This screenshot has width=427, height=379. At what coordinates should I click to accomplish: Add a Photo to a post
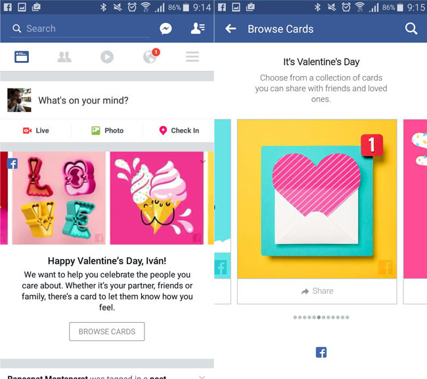point(107,130)
